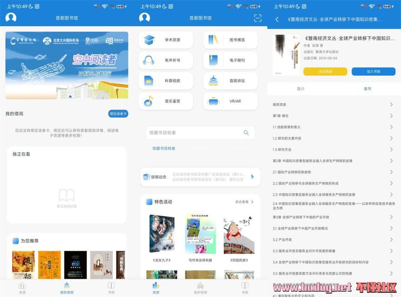The width and height of the screenshot is (401, 297).
Task: Expand 1.2 研究的主要内容 chevron
Action: click(391, 138)
